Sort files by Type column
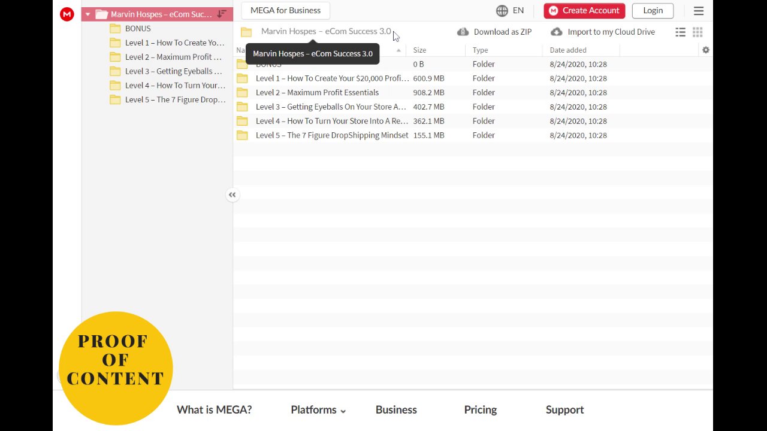The height and width of the screenshot is (431, 767). click(480, 50)
